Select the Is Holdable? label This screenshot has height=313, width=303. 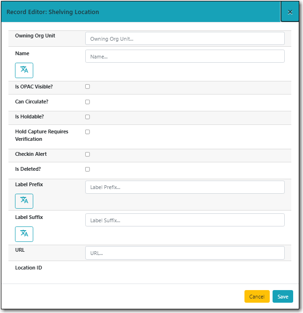(30, 116)
